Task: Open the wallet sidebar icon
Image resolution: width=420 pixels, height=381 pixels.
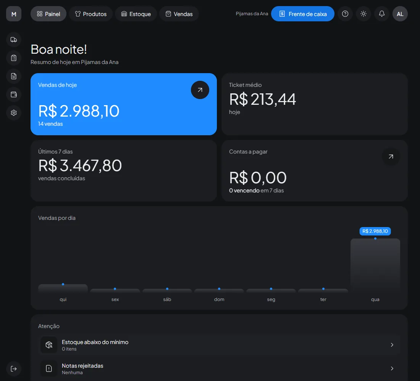Action: (14, 94)
